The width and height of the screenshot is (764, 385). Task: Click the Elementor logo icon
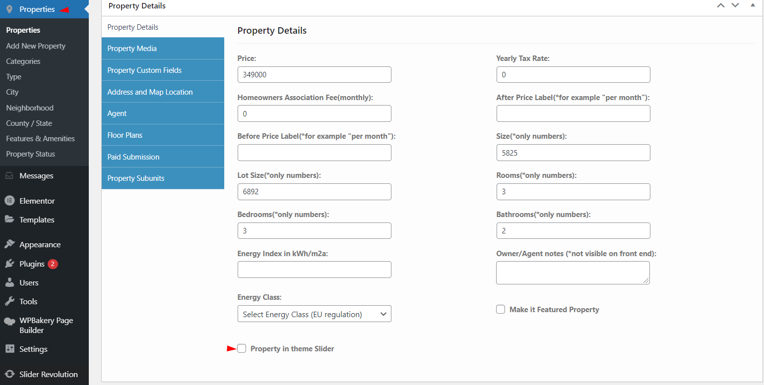9,201
